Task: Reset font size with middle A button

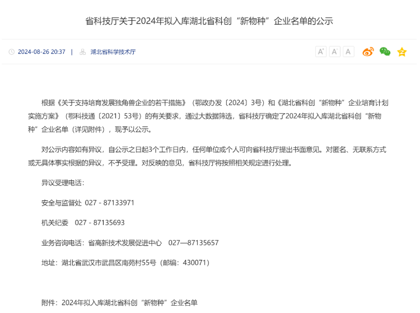Action: tap(335, 52)
